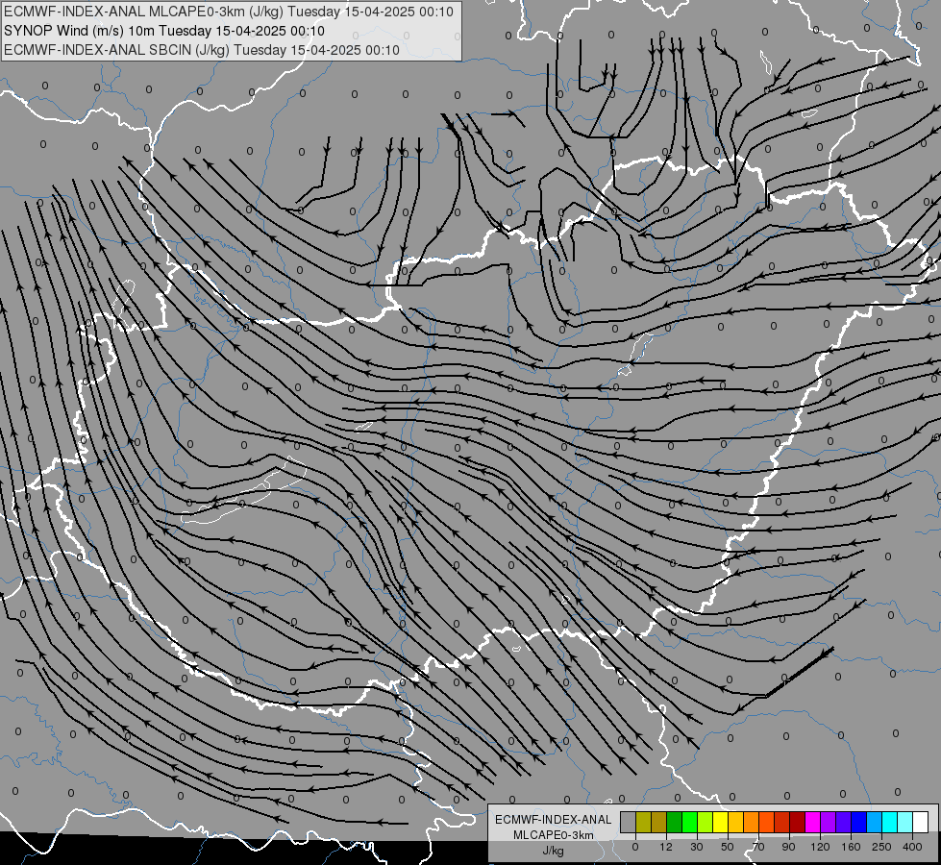Click the legend scale value '90'
Viewport: 941px width, 865px height.
click(789, 847)
